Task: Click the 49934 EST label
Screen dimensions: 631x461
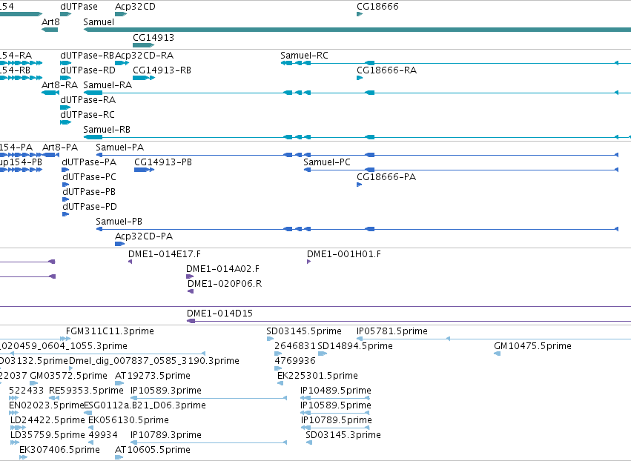Action: click(x=103, y=435)
